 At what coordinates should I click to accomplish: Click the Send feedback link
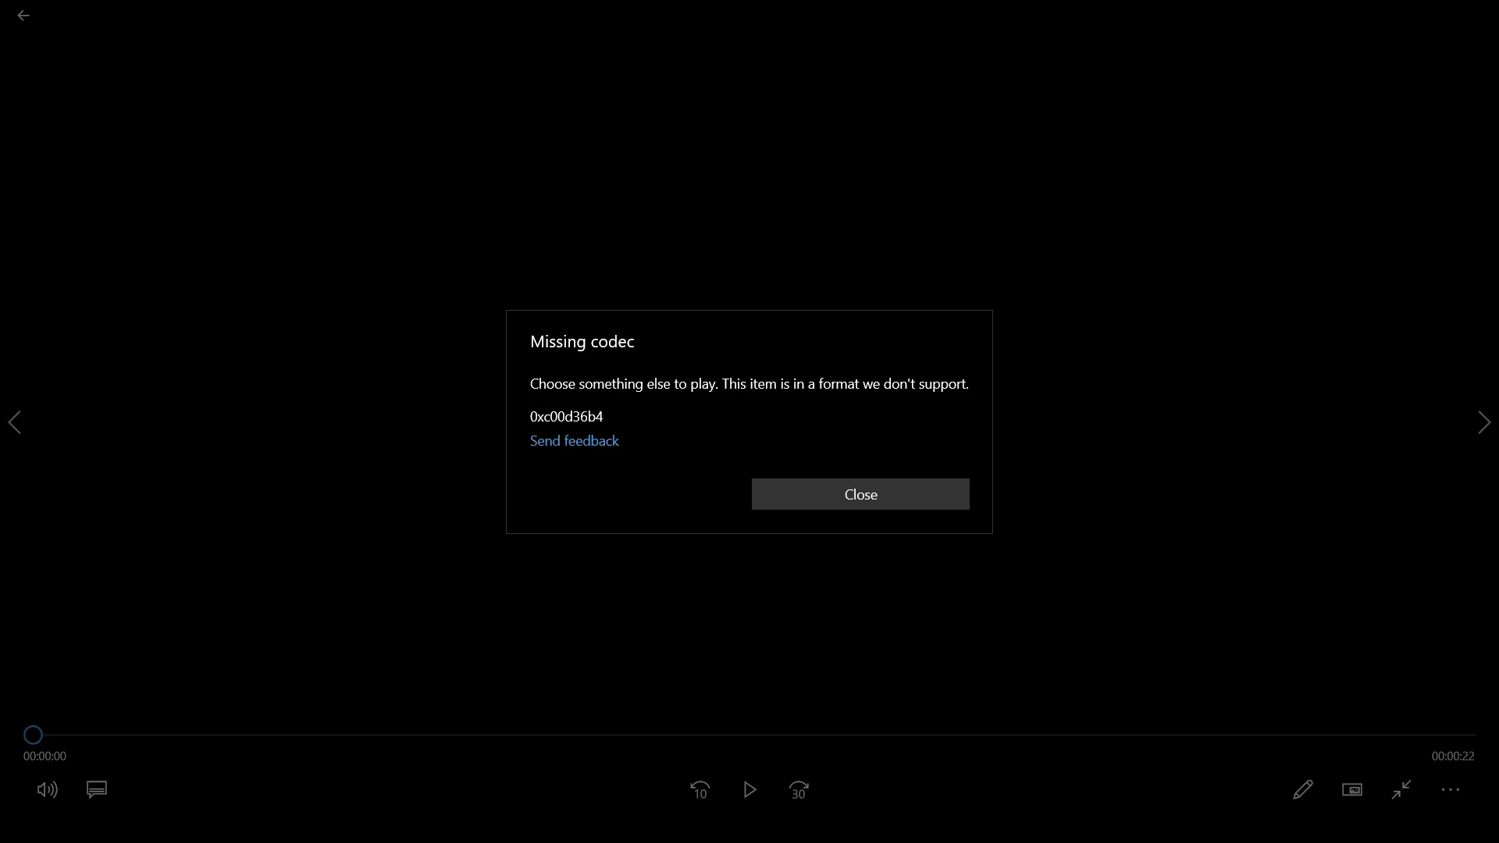point(574,441)
